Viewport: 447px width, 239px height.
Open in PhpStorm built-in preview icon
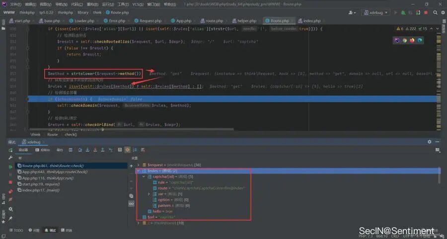[397, 40]
